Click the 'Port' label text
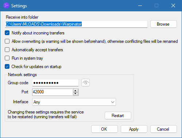The height and width of the screenshot is (138, 182). (25, 92)
